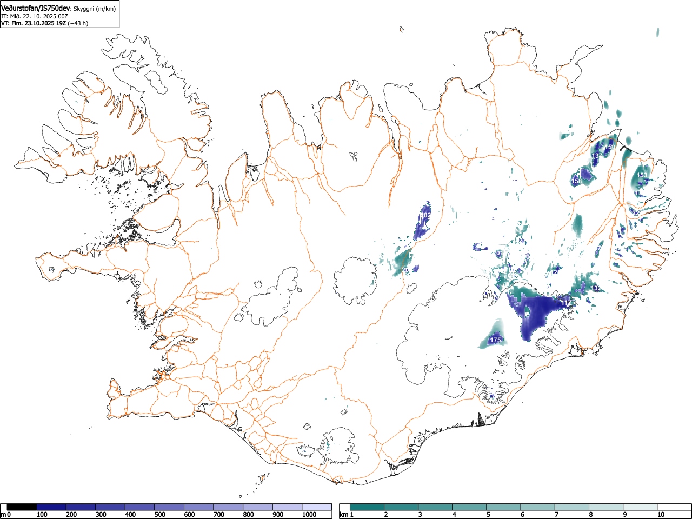The height and width of the screenshot is (519, 692).
Task: Select the IT: Mið. 22. 10. 2025 00Z line
Action: (x=35, y=16)
